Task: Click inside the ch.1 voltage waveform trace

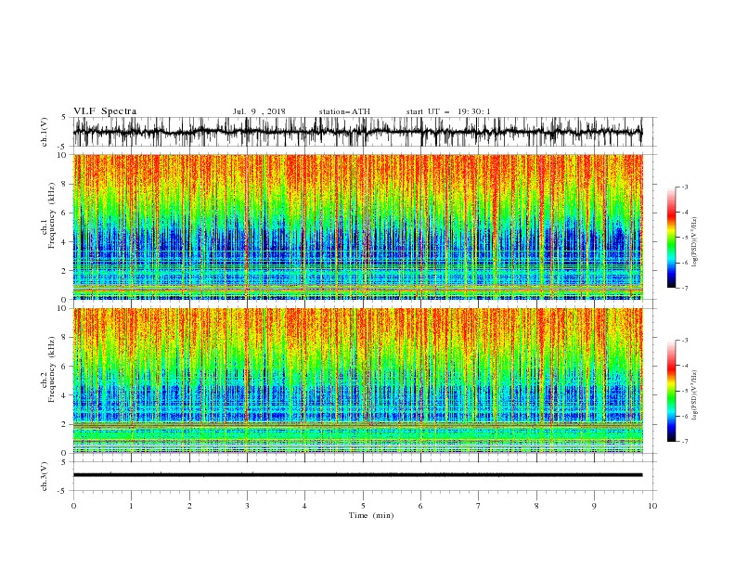Action: pyautogui.click(x=357, y=132)
